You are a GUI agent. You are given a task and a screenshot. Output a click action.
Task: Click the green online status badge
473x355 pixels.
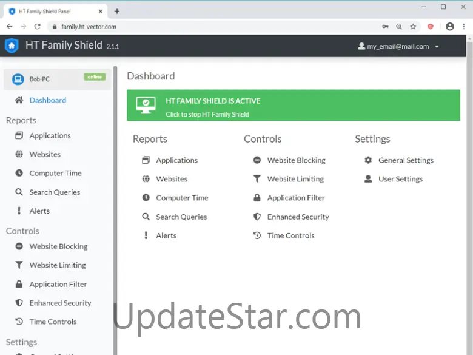point(95,77)
